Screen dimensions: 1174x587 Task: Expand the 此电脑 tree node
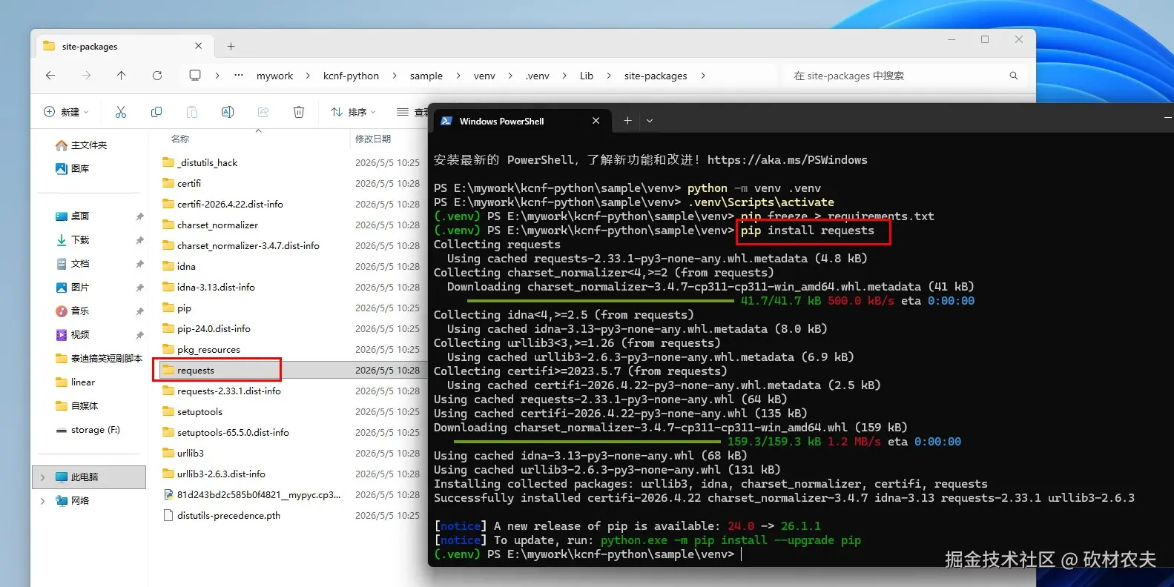(42, 477)
